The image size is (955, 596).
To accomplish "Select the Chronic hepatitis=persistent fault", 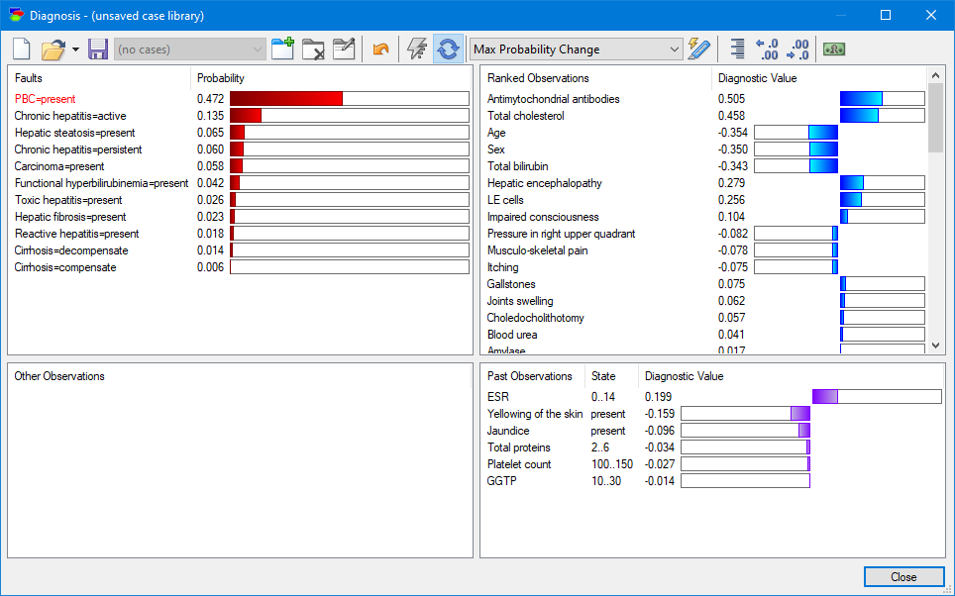I will click(x=78, y=149).
